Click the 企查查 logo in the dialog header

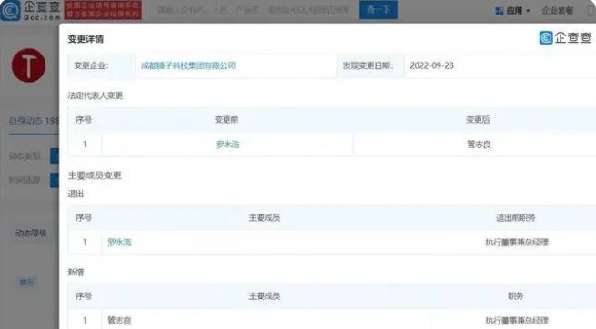coord(565,37)
